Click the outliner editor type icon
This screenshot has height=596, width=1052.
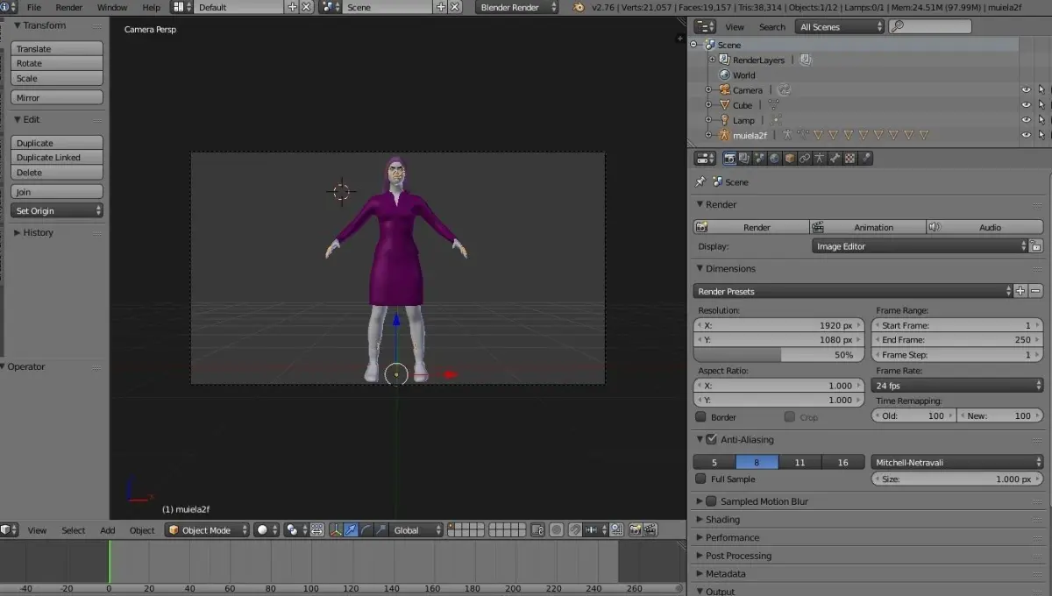click(x=705, y=26)
